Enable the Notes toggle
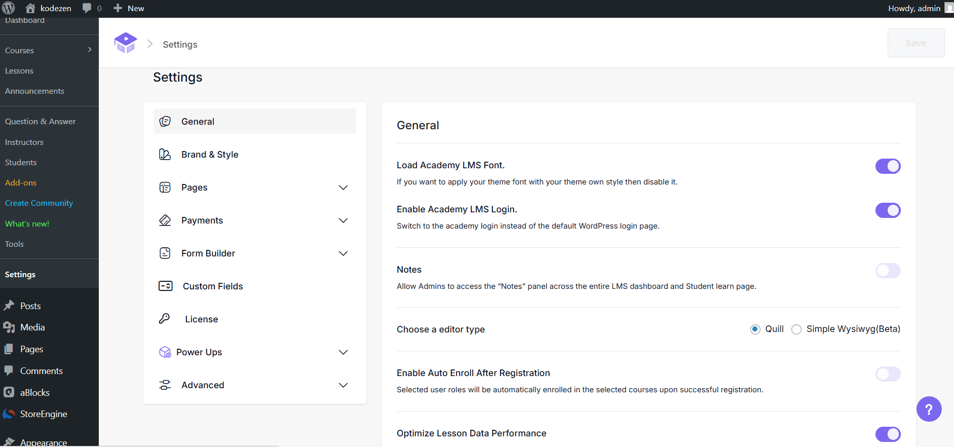 click(888, 271)
